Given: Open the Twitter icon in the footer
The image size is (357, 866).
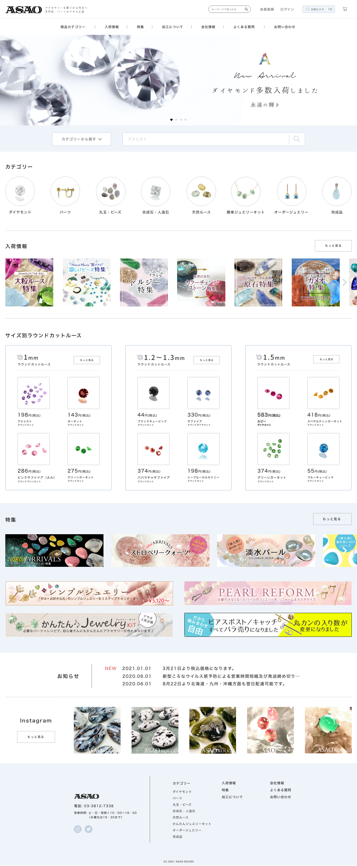Looking at the screenshot, I should pyautogui.click(x=88, y=829).
